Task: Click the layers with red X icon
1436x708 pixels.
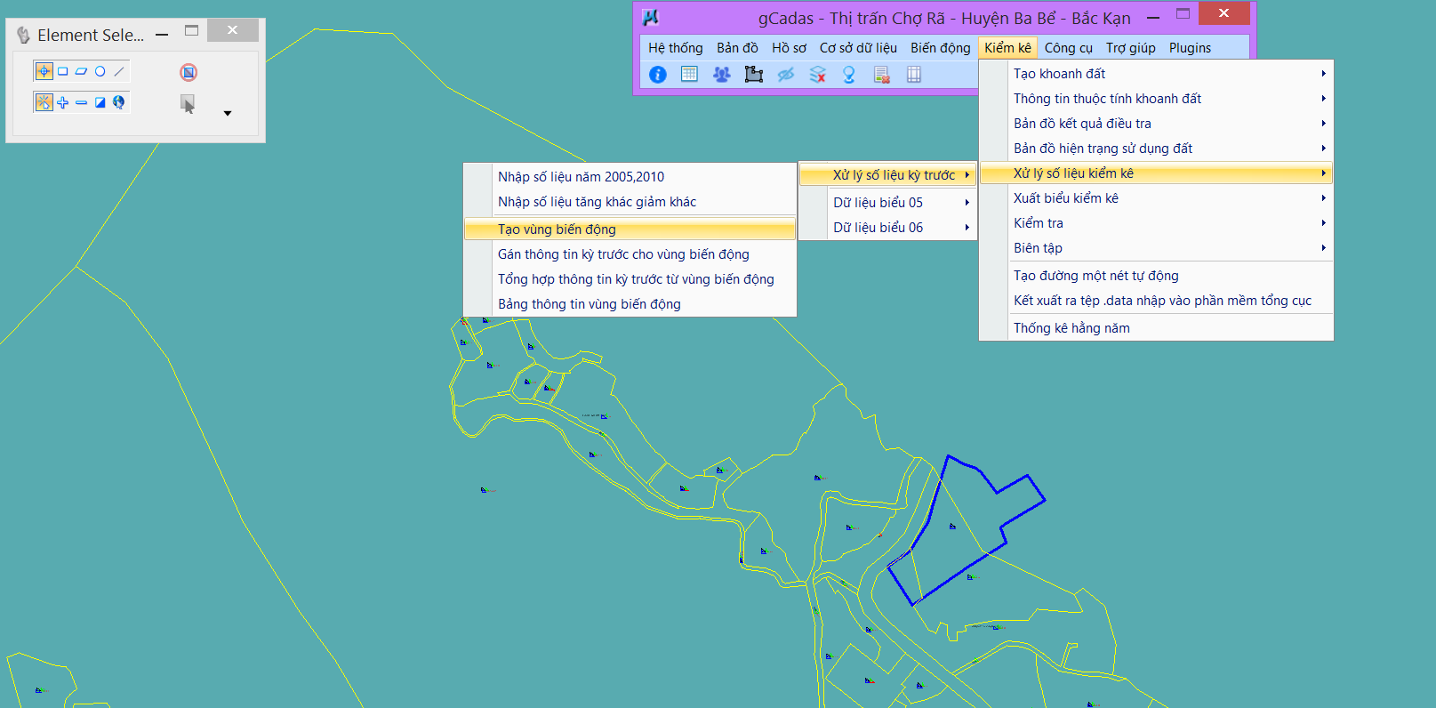Action: (x=818, y=75)
